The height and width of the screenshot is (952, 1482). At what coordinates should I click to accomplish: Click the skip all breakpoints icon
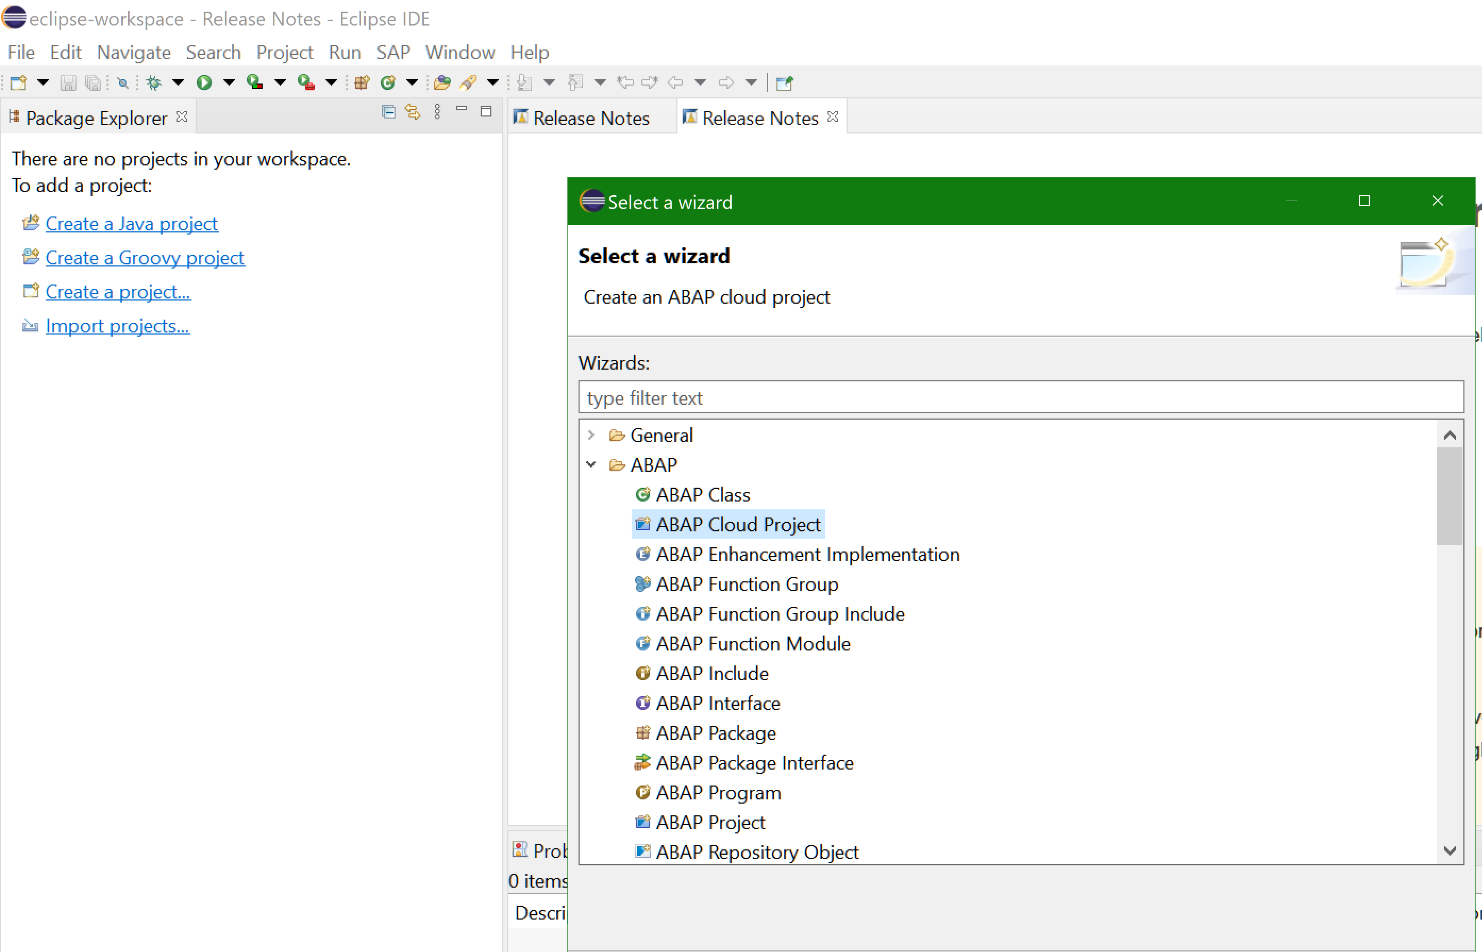point(123,82)
